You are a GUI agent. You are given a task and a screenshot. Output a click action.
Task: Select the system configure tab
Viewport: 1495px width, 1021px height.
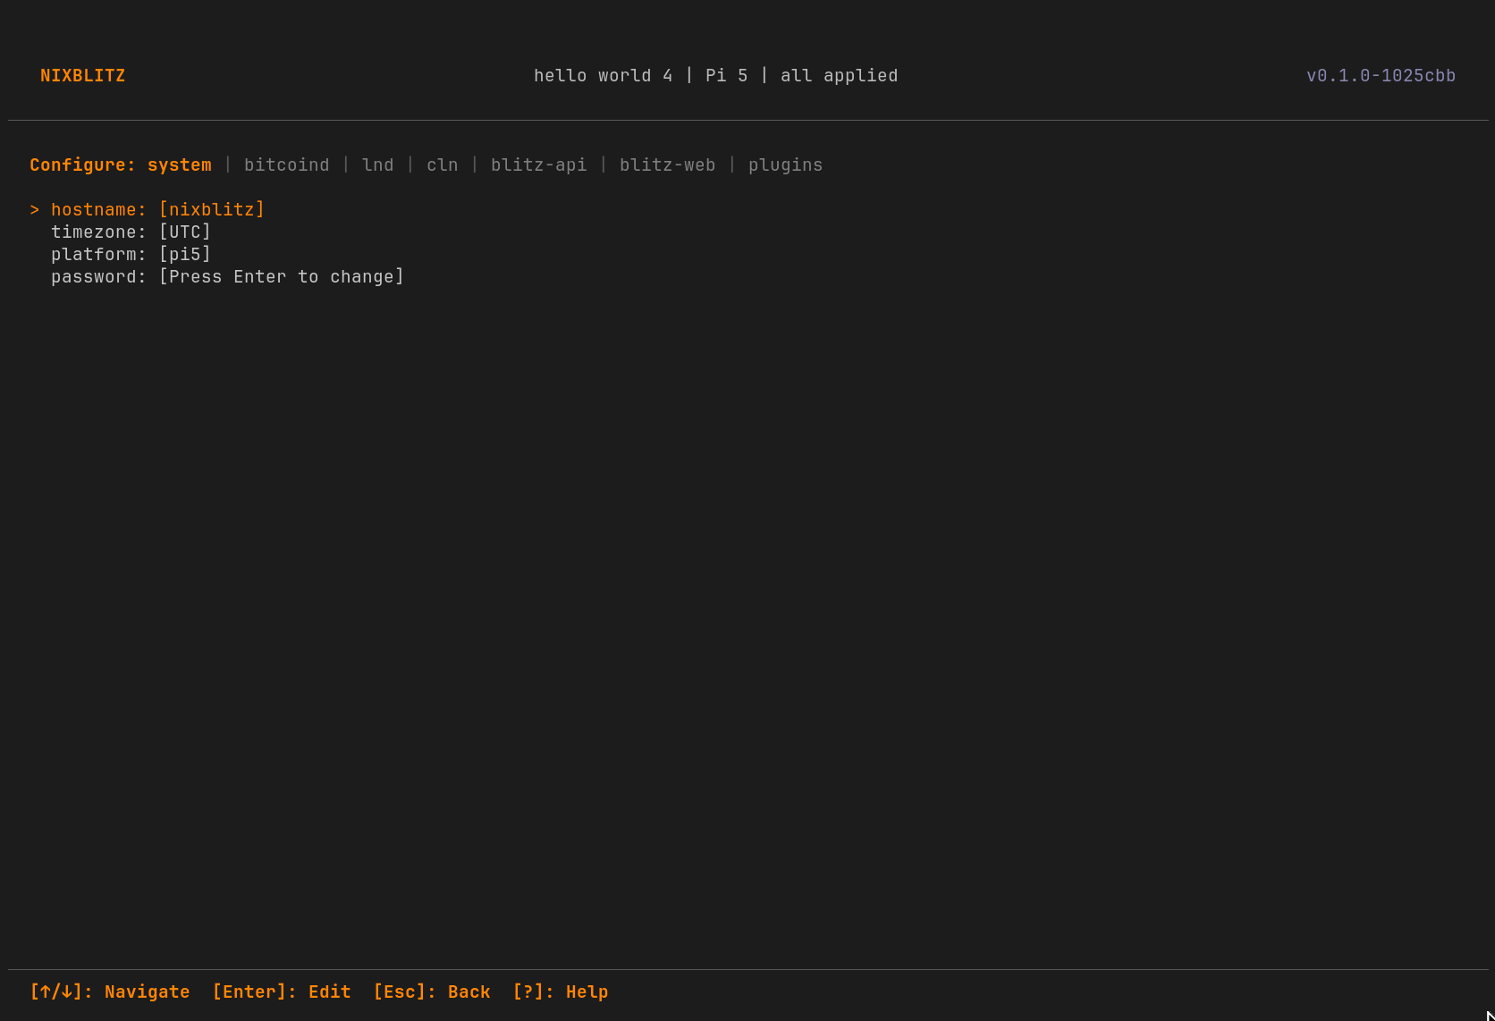(x=179, y=165)
